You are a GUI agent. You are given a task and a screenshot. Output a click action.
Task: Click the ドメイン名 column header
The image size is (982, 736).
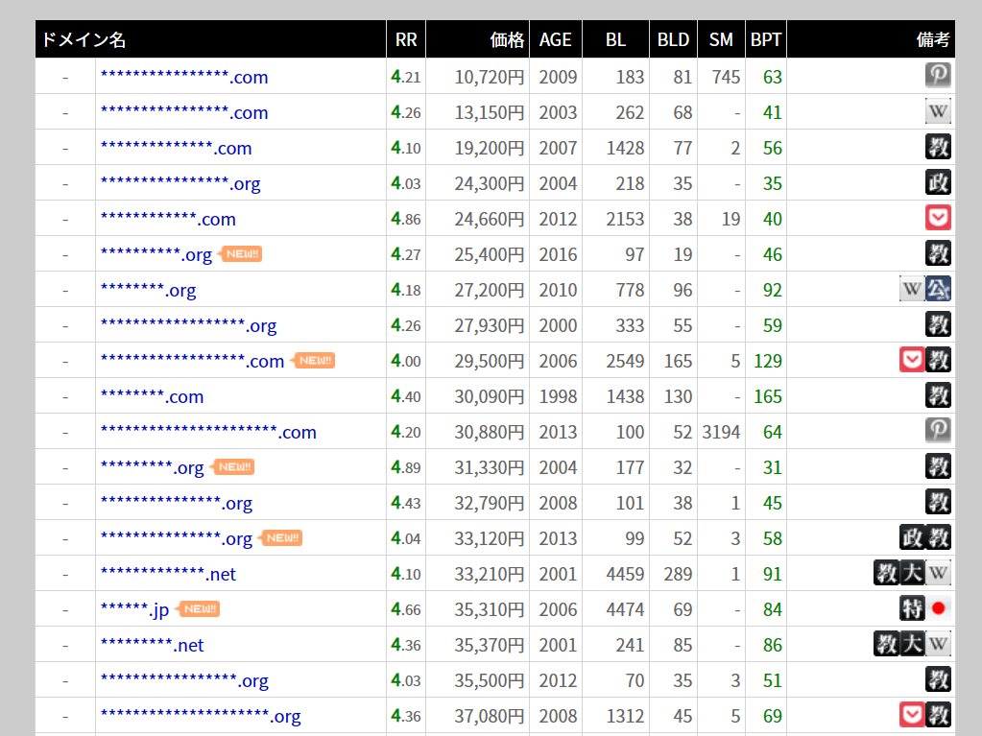(x=83, y=40)
